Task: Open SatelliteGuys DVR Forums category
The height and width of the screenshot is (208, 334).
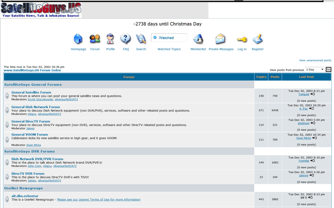Action: click(29, 151)
